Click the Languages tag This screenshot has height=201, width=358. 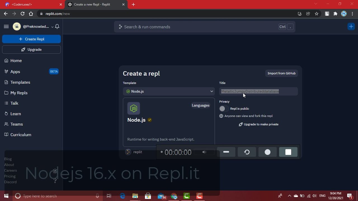[x=201, y=105]
